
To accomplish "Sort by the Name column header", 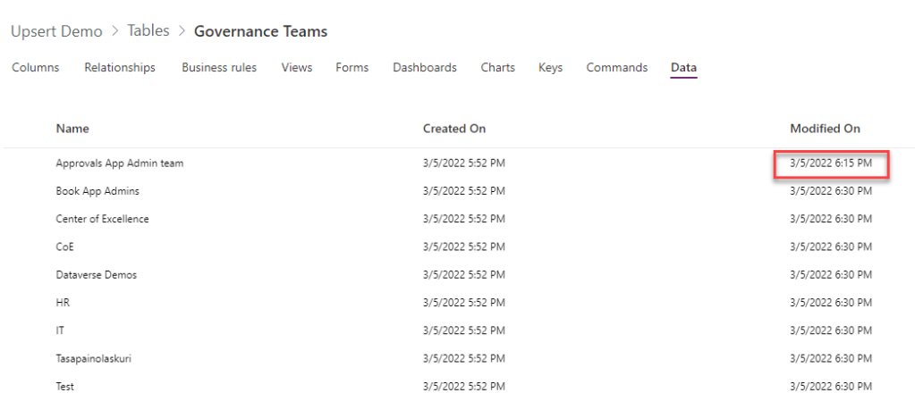I will [72, 129].
